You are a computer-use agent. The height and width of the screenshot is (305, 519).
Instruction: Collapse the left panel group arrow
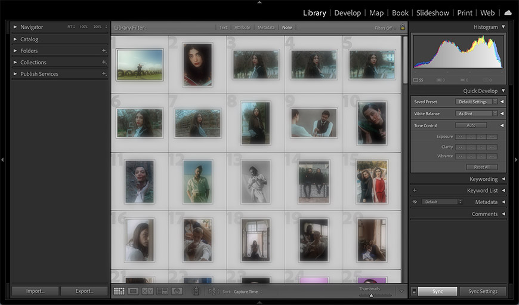[2, 159]
